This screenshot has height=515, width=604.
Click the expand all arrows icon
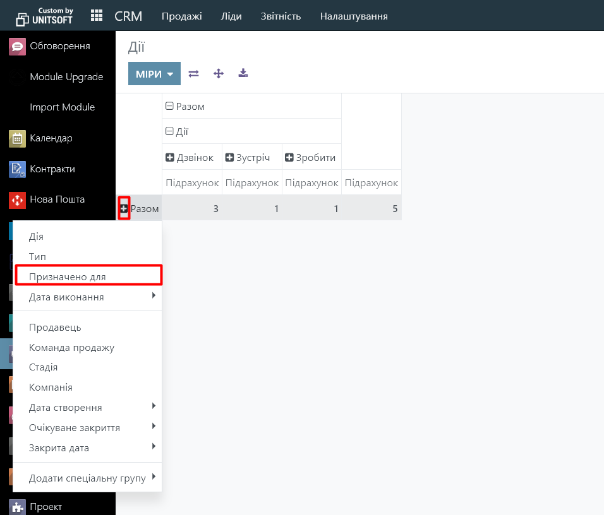[x=219, y=74]
